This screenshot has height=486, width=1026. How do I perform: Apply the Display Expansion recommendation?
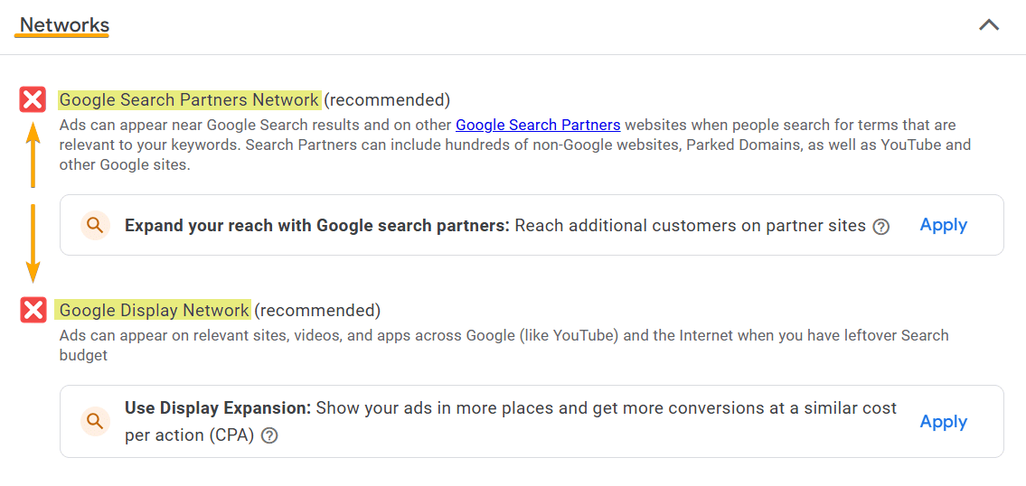tap(943, 422)
